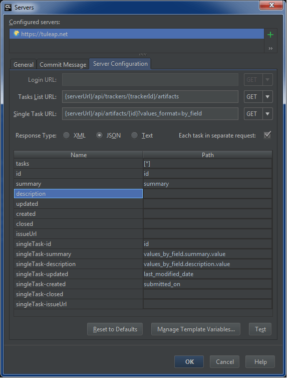
Task: Switch to the General tab
Action: 24,65
